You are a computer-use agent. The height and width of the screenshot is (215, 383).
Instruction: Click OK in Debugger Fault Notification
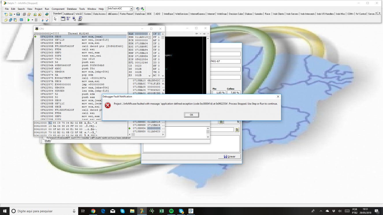pos(191,115)
